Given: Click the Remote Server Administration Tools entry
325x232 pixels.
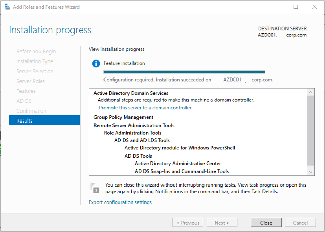Looking at the screenshot, I should pyautogui.click(x=134, y=125).
